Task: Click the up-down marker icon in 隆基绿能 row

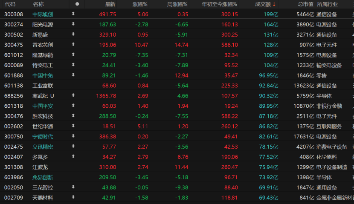Action: (x=73, y=55)
